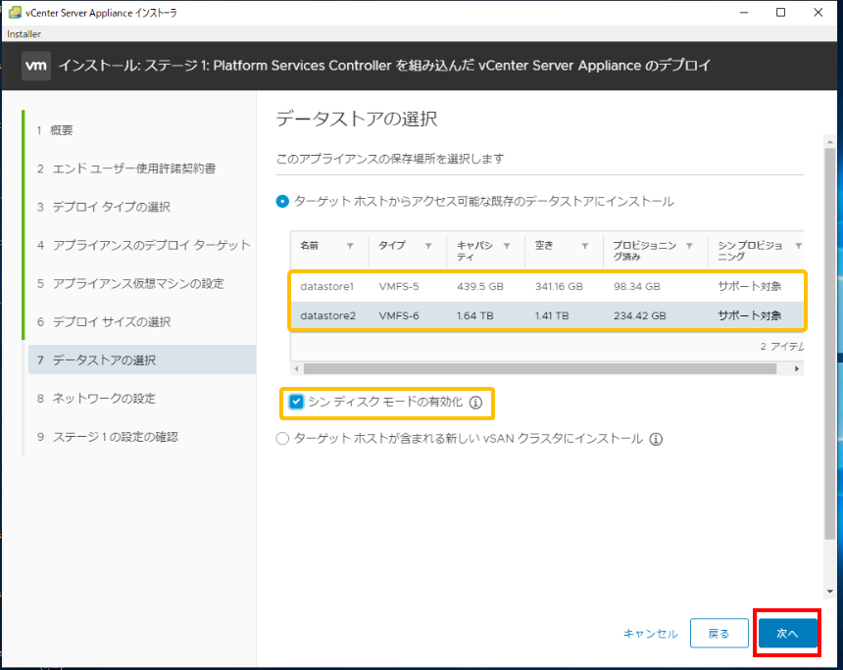Click the 234.42 GB provisioned cell

[640, 316]
